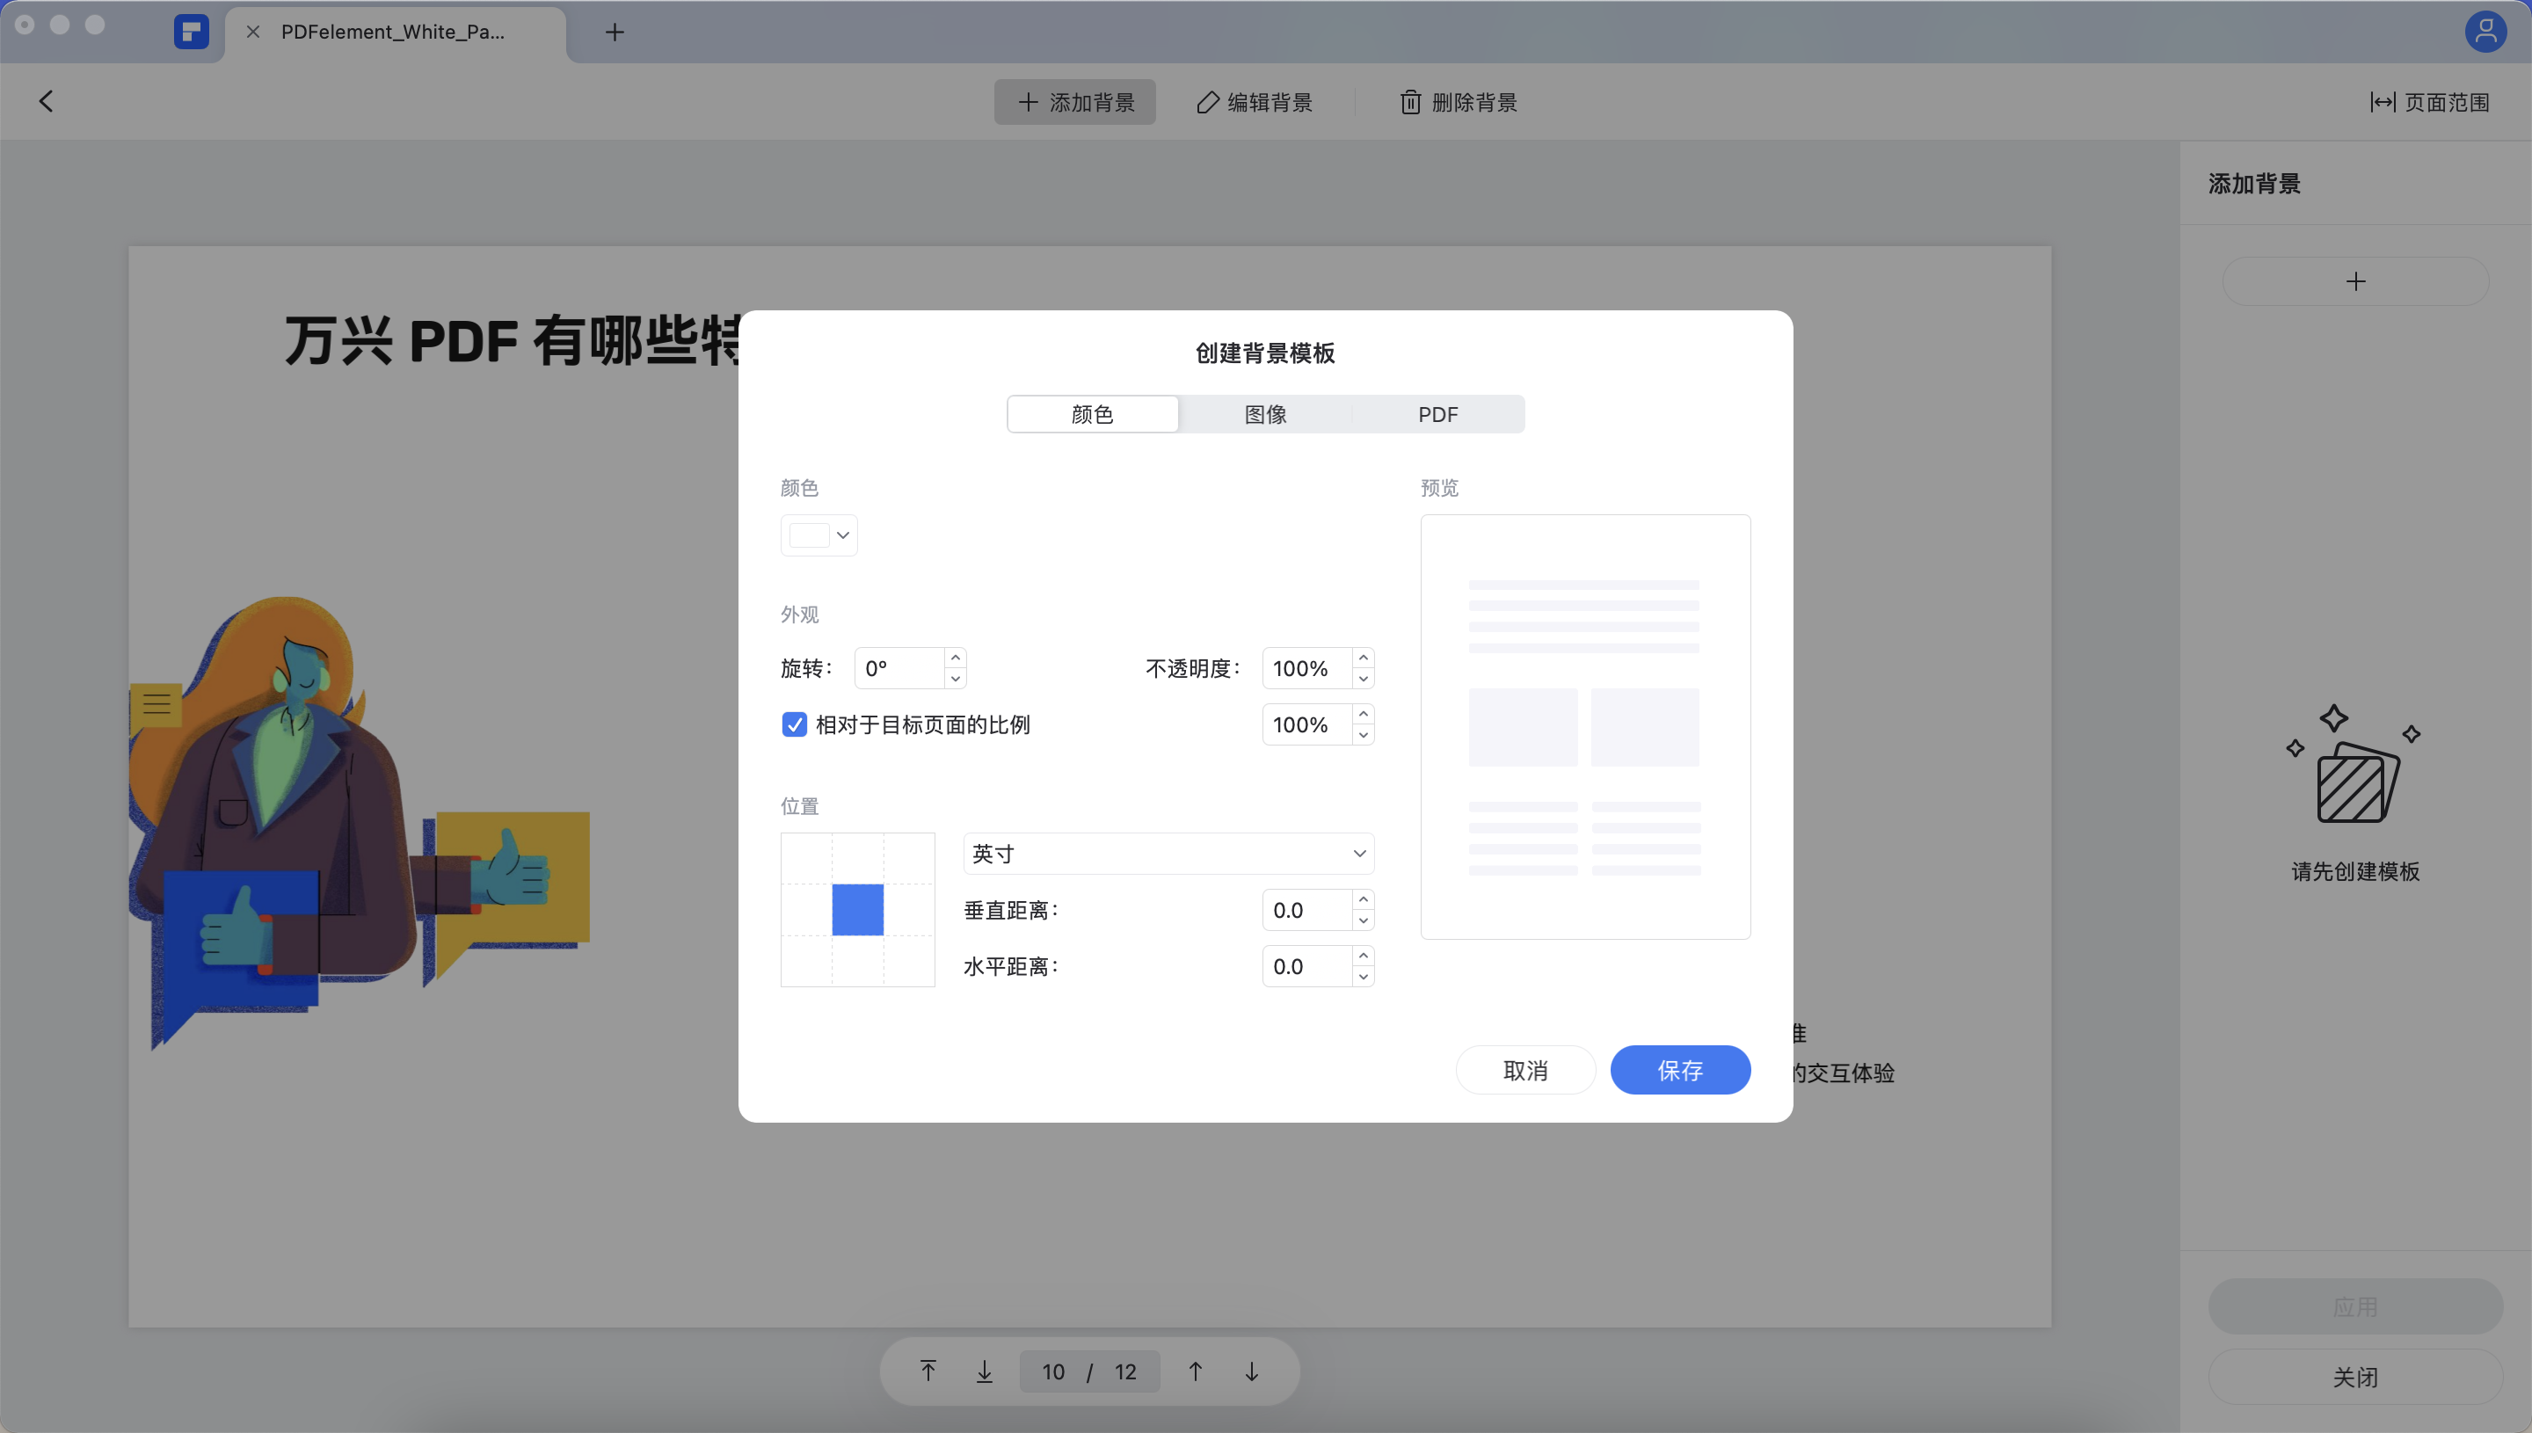Open the 页面范围 settings icon
This screenshot has width=2532, height=1433.
2383,101
